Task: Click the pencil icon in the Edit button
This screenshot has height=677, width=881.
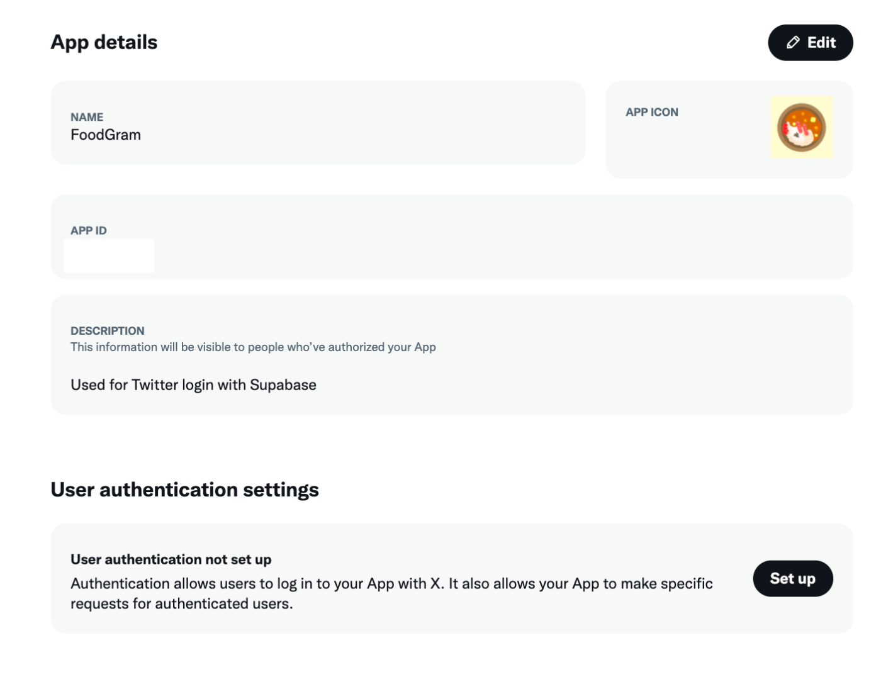Action: [x=793, y=43]
